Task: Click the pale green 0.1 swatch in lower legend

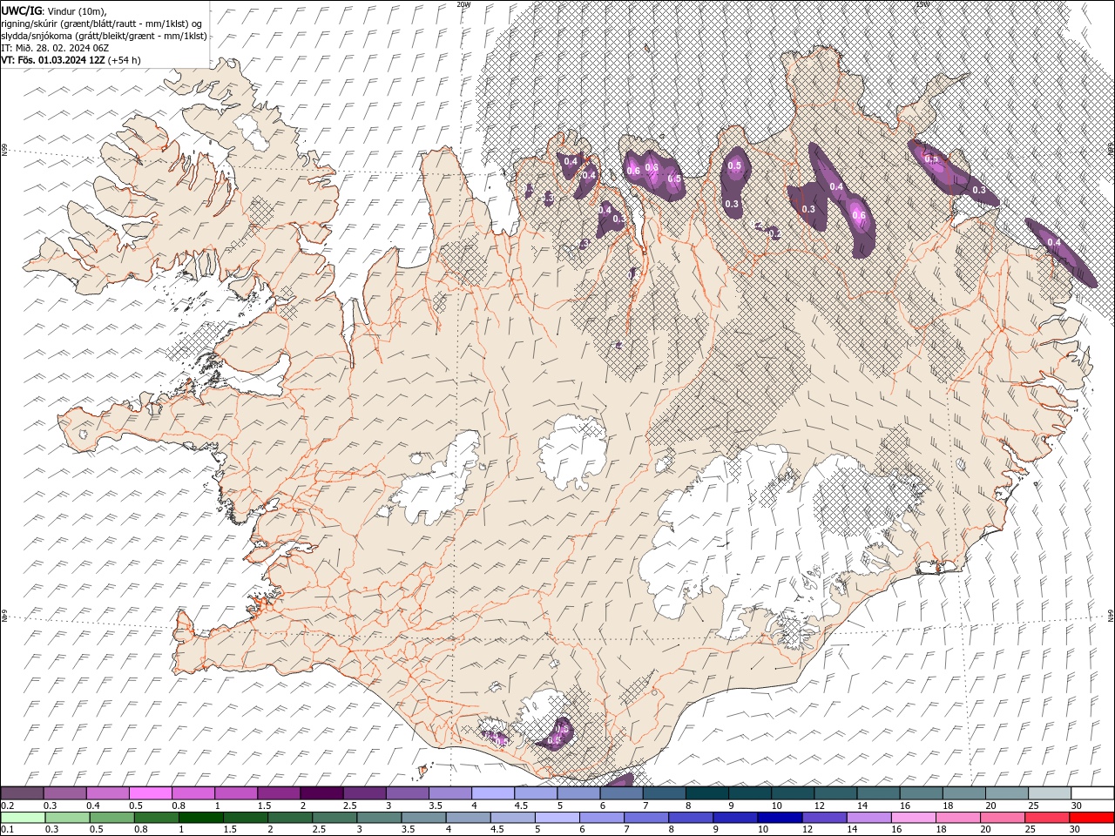Action: [x=23, y=818]
